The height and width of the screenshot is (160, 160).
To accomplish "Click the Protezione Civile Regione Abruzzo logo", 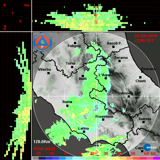I will [x=43, y=42].
